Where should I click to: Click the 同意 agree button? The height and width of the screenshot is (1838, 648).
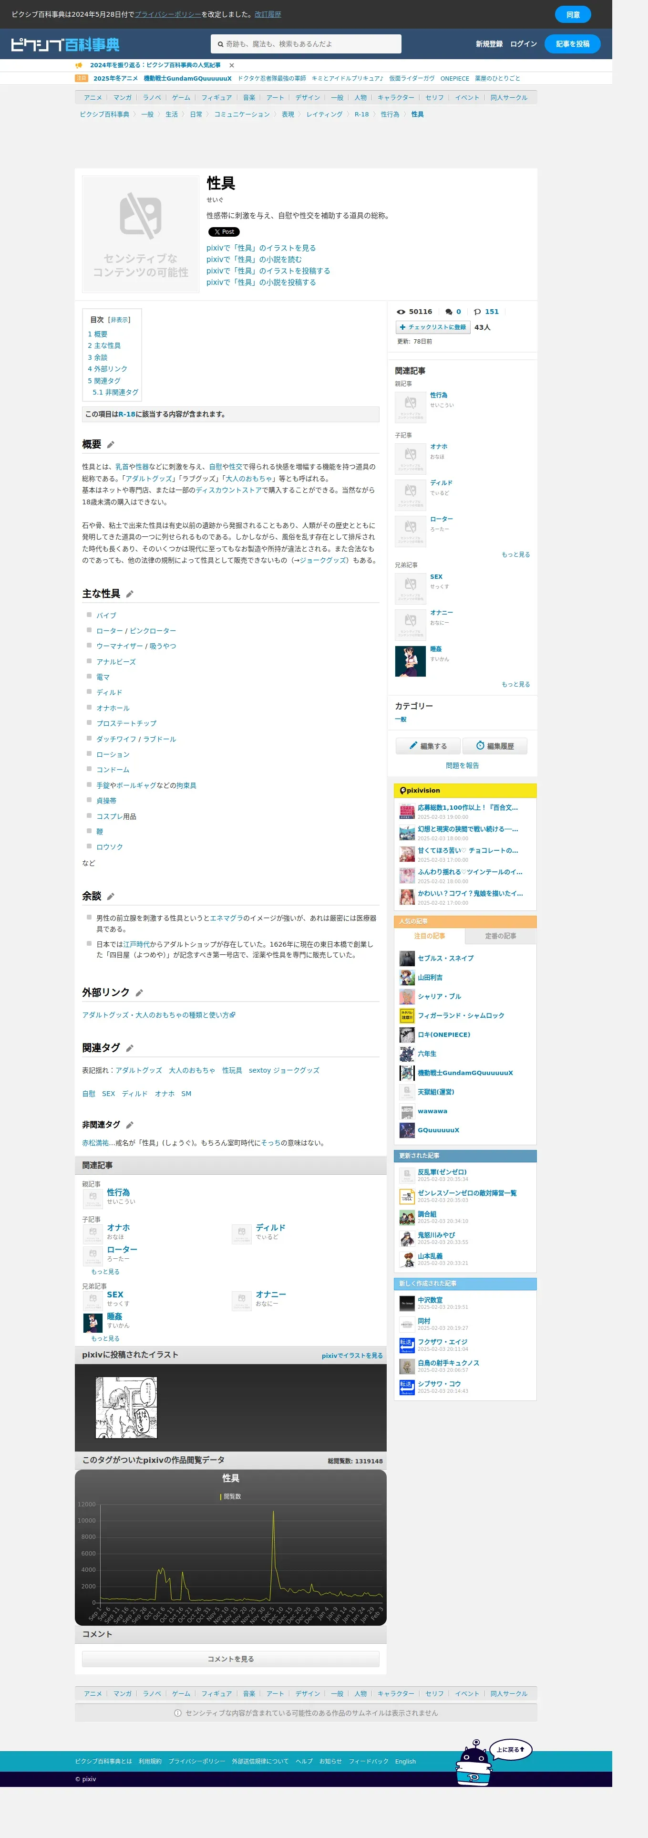point(573,14)
